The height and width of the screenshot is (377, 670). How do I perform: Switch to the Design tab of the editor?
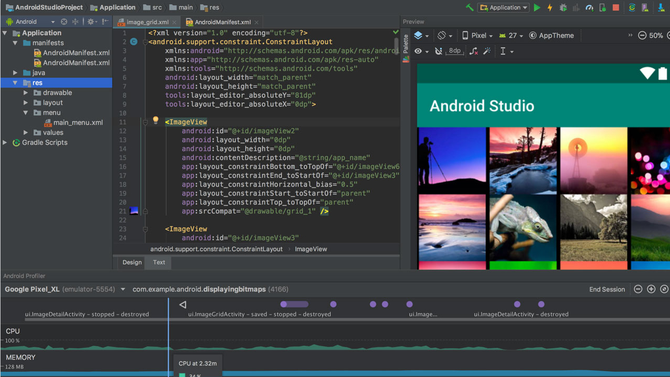pos(131,262)
